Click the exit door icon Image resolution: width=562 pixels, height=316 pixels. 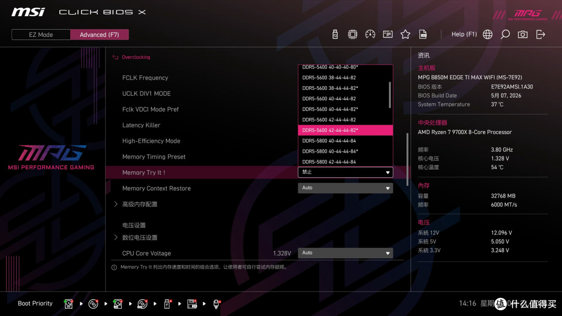(x=541, y=34)
